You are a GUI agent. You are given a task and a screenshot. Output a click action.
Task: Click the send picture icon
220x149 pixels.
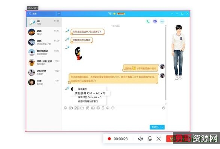[x=93, y=108]
